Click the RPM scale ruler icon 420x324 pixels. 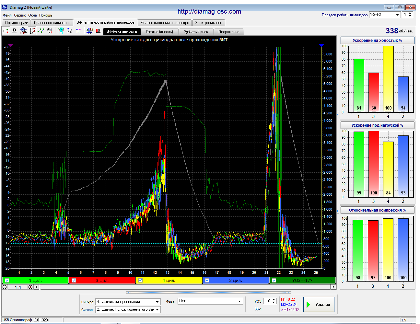click(x=32, y=31)
